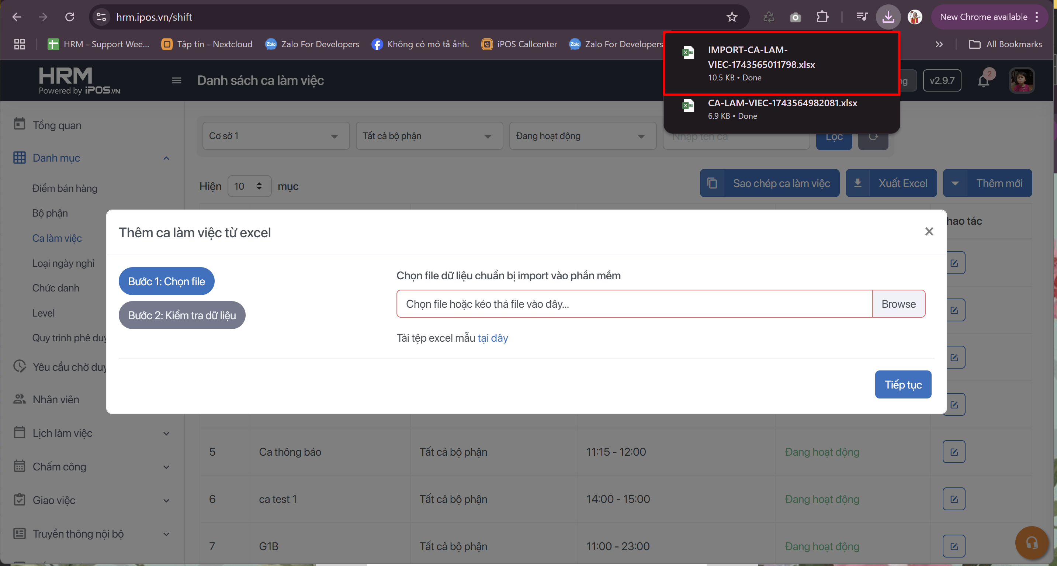Click edit icon for G1B row

pos(954,546)
